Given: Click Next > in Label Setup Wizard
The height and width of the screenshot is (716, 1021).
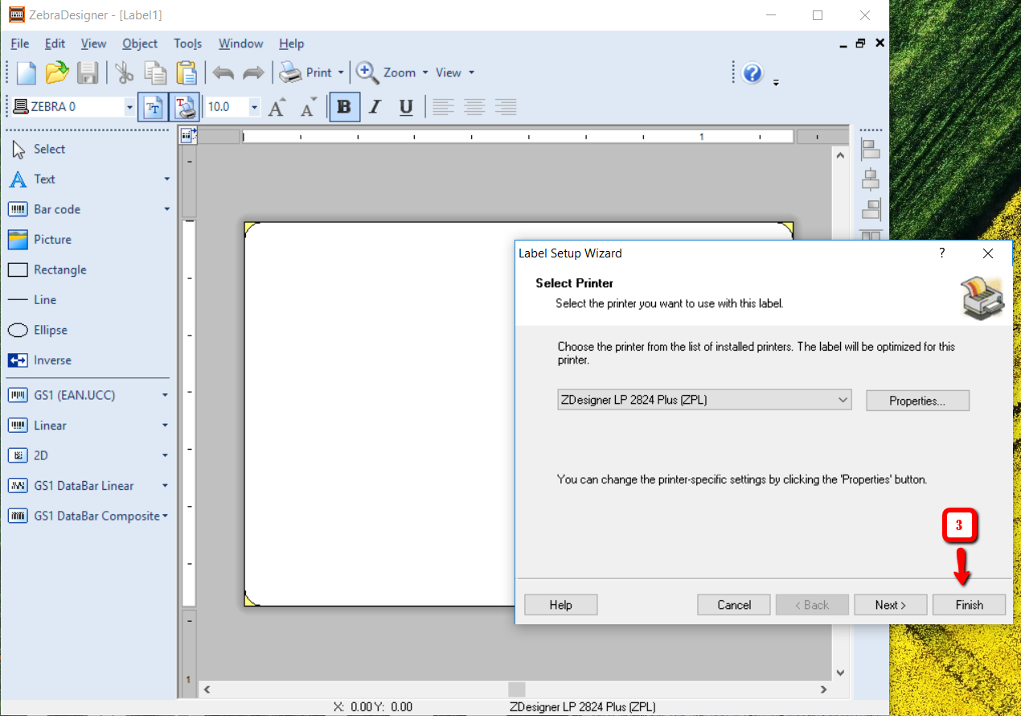Looking at the screenshot, I should pos(890,605).
